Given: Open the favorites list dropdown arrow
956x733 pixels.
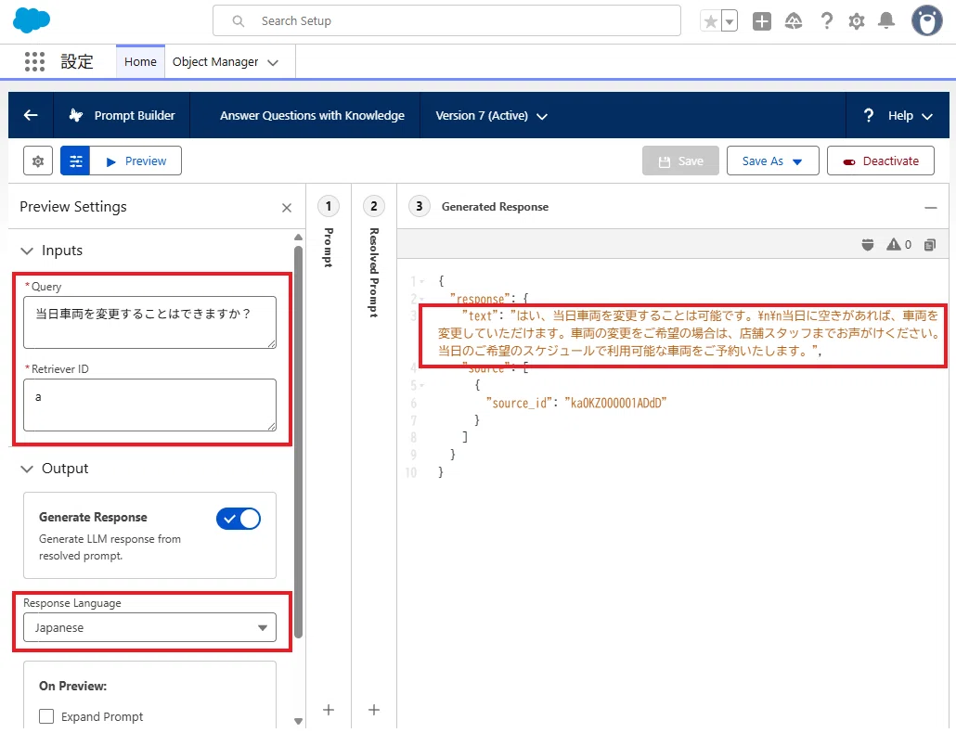Looking at the screenshot, I should coord(730,22).
